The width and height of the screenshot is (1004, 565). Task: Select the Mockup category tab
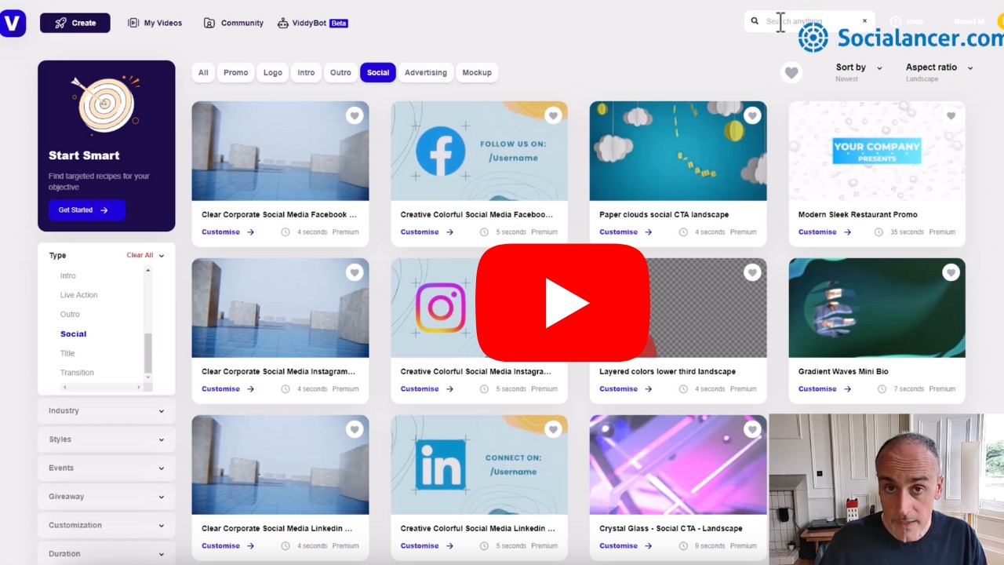pos(477,72)
